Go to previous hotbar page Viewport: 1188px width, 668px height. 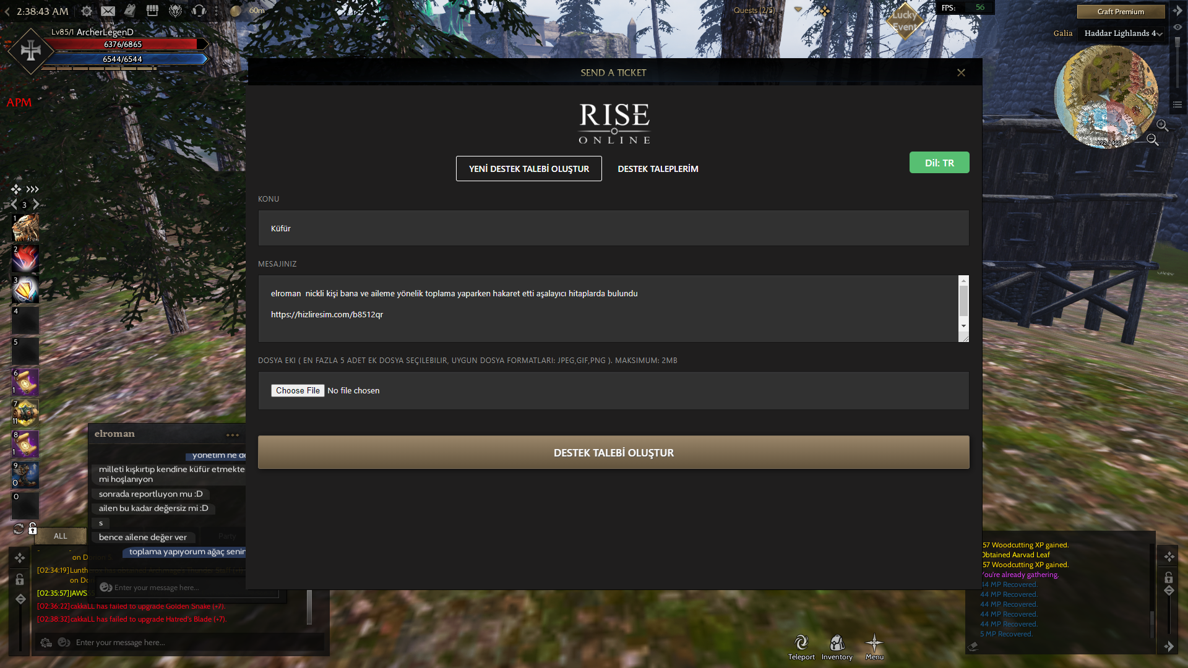14,204
